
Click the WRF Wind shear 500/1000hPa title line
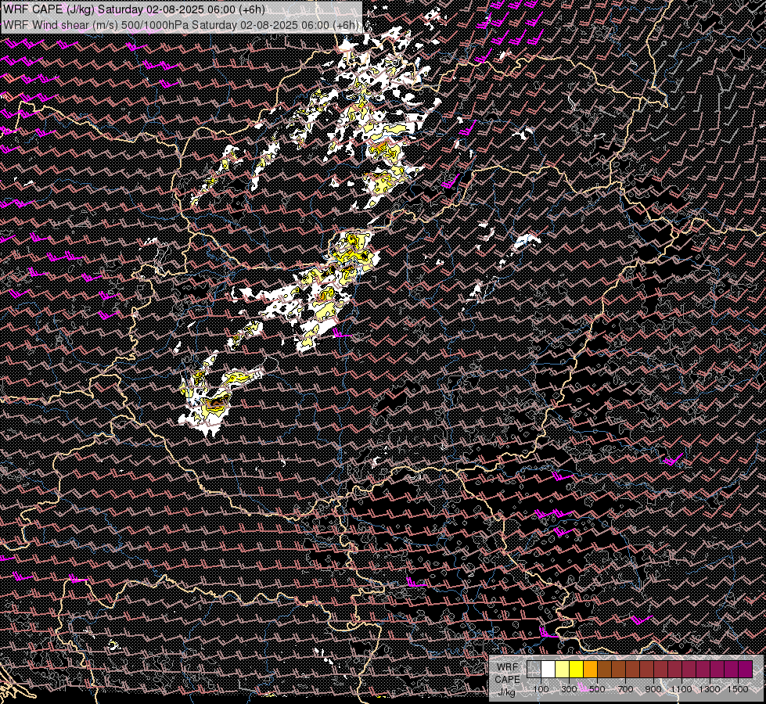click(182, 24)
